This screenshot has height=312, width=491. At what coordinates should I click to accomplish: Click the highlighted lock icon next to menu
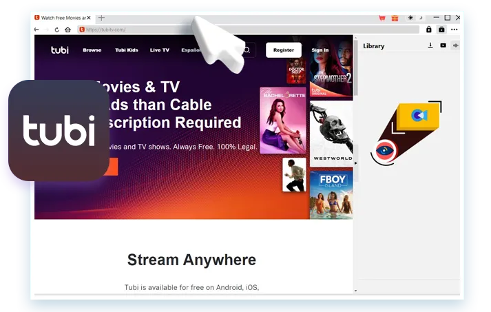click(x=441, y=30)
